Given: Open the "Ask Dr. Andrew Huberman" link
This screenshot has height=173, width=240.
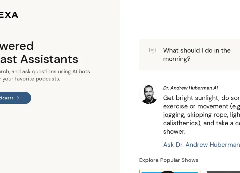Looking at the screenshot, I should coord(201,145).
